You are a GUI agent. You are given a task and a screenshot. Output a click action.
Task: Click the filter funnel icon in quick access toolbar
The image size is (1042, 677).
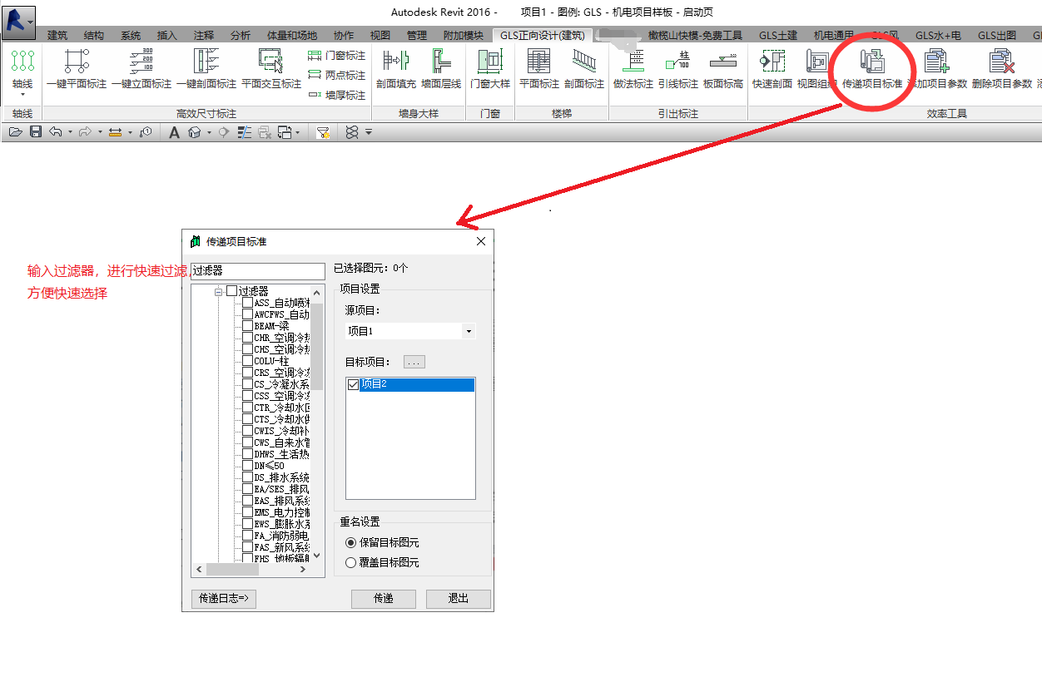[323, 131]
